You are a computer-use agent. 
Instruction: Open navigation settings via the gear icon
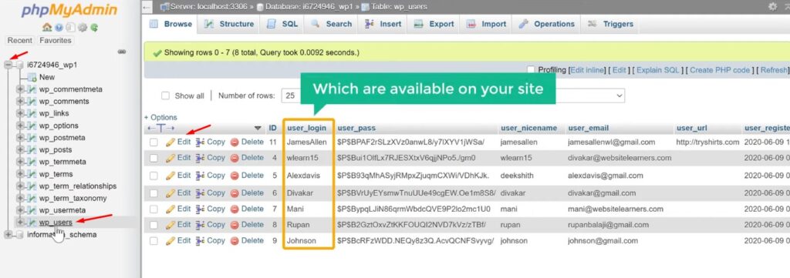(82, 28)
